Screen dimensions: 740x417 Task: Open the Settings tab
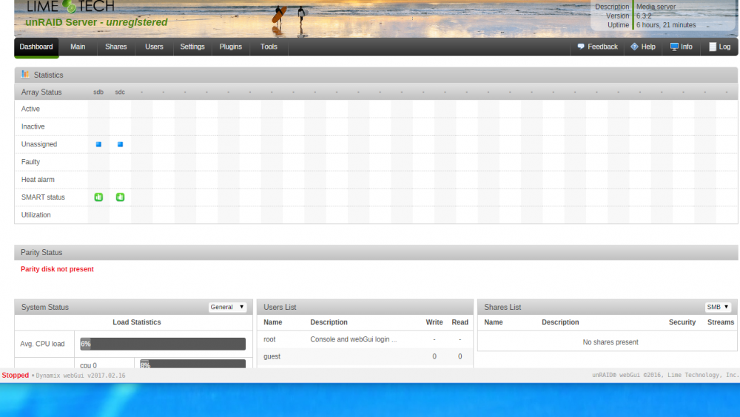tap(192, 47)
